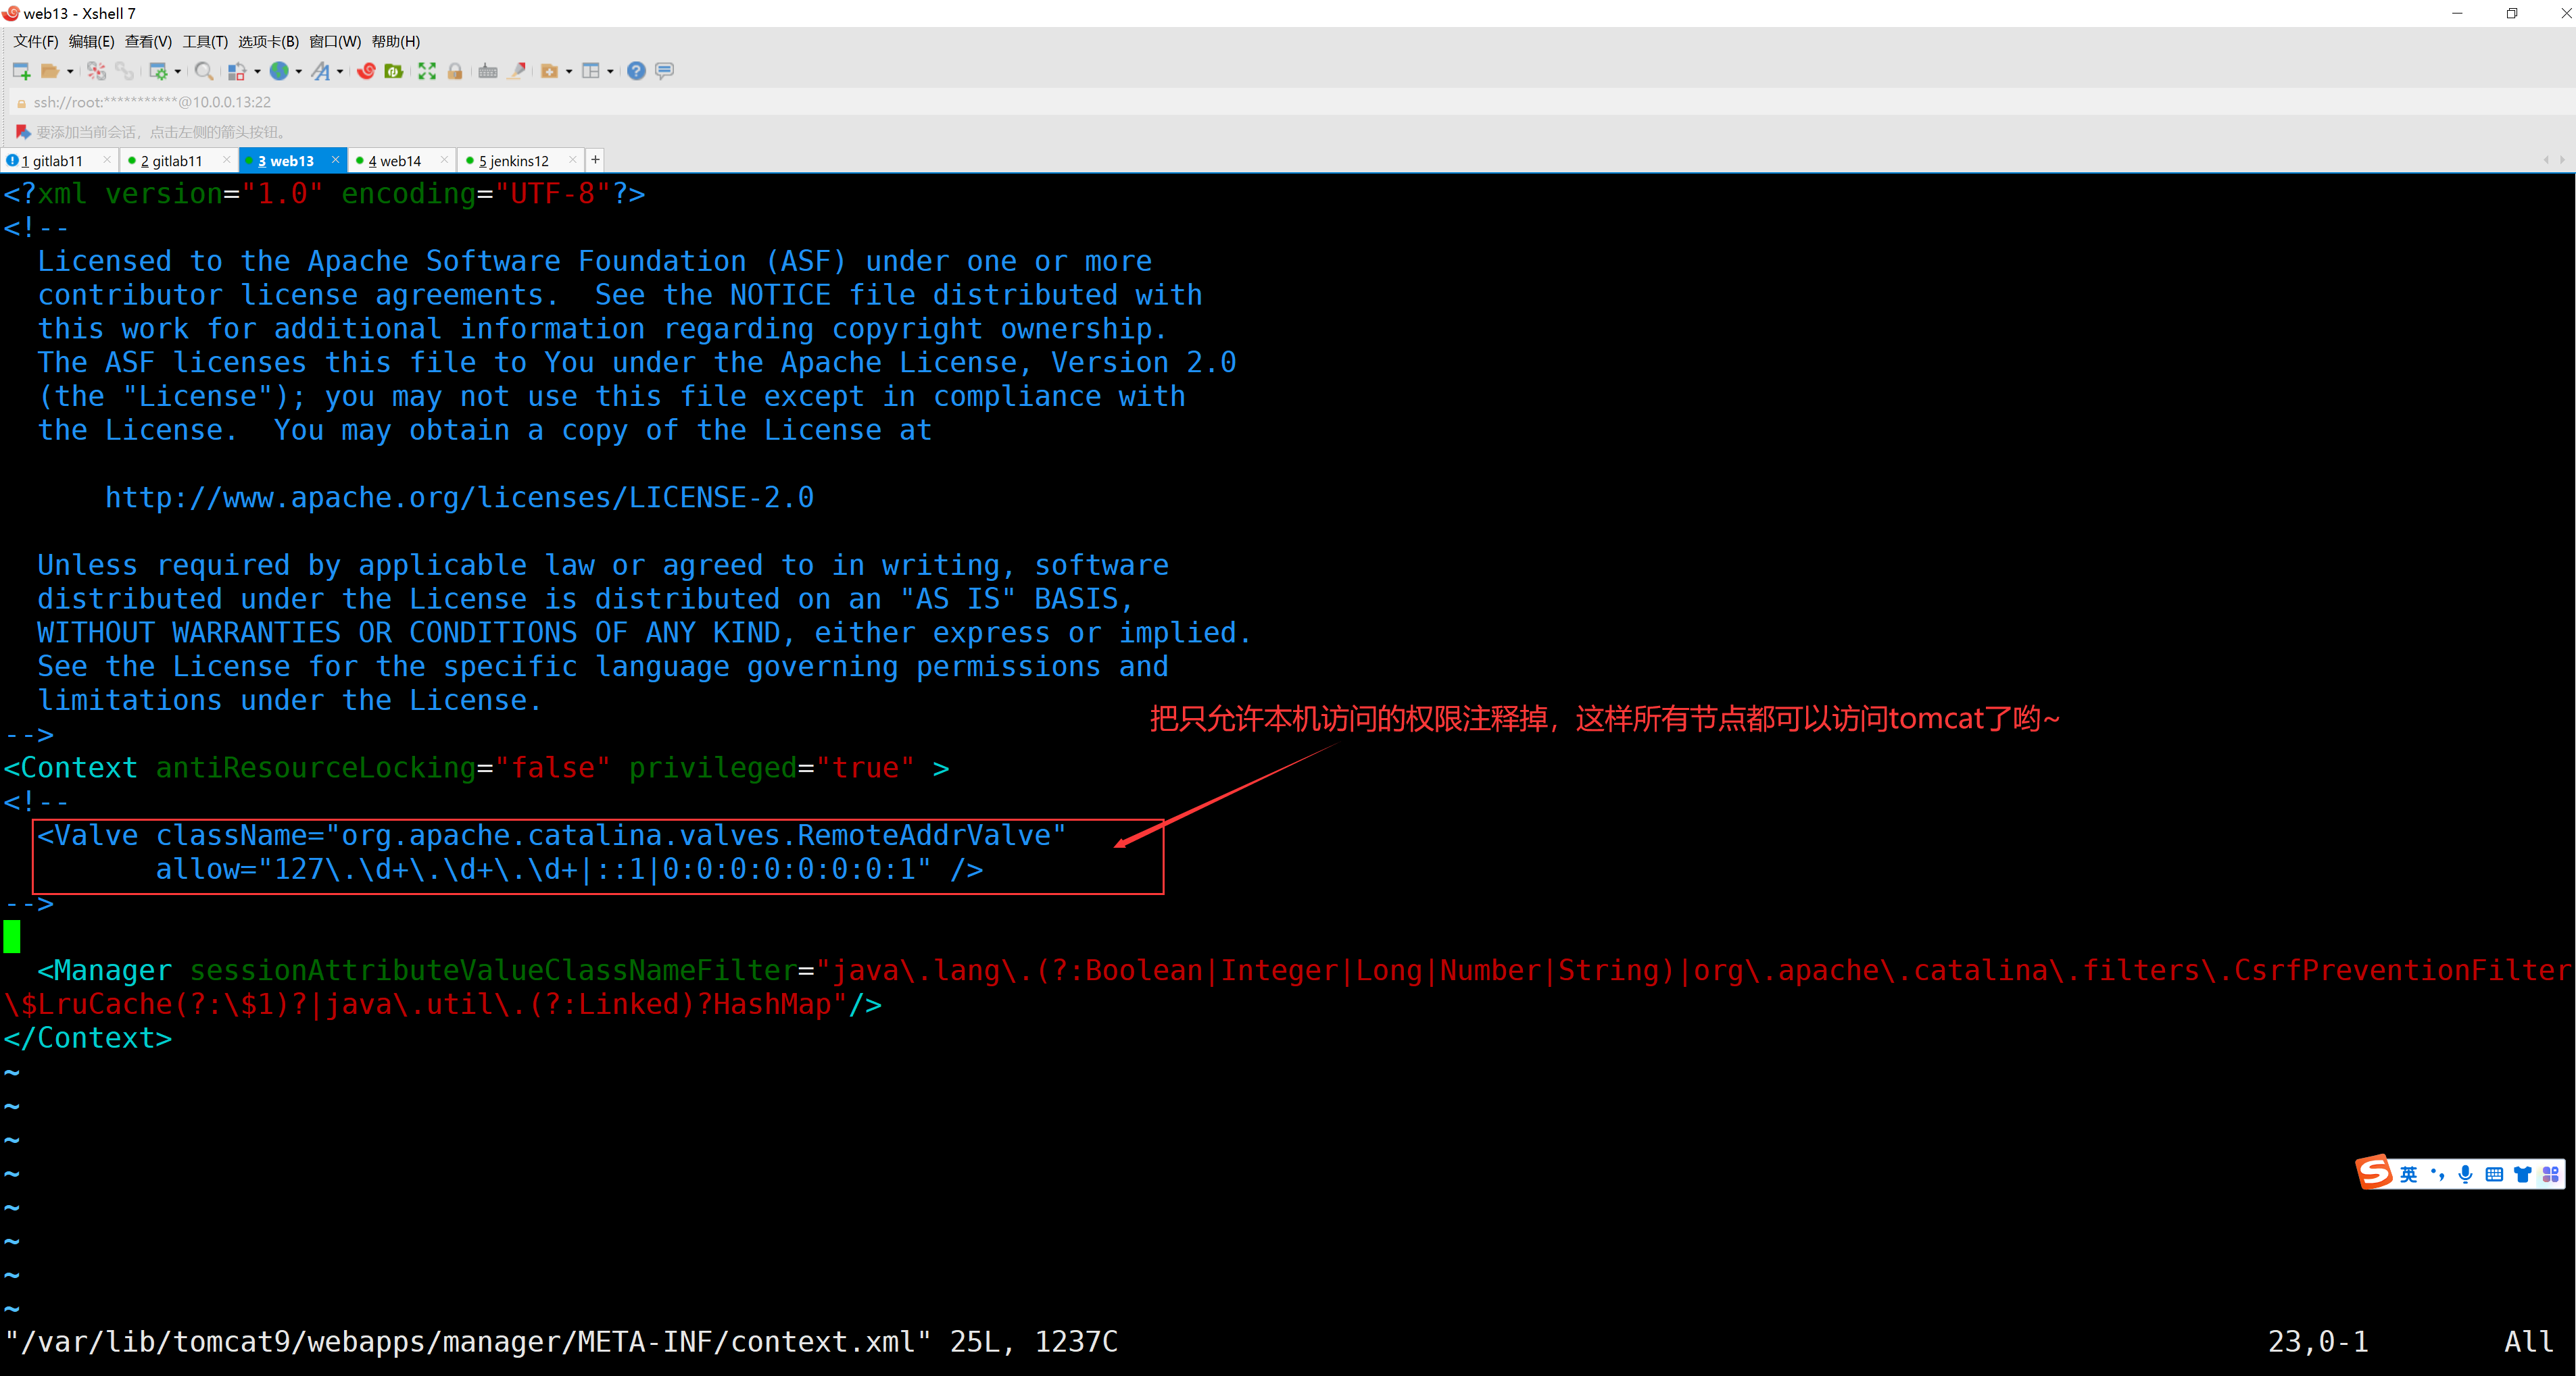
Task: Toggle full screen mode icon
Action: [x=427, y=71]
